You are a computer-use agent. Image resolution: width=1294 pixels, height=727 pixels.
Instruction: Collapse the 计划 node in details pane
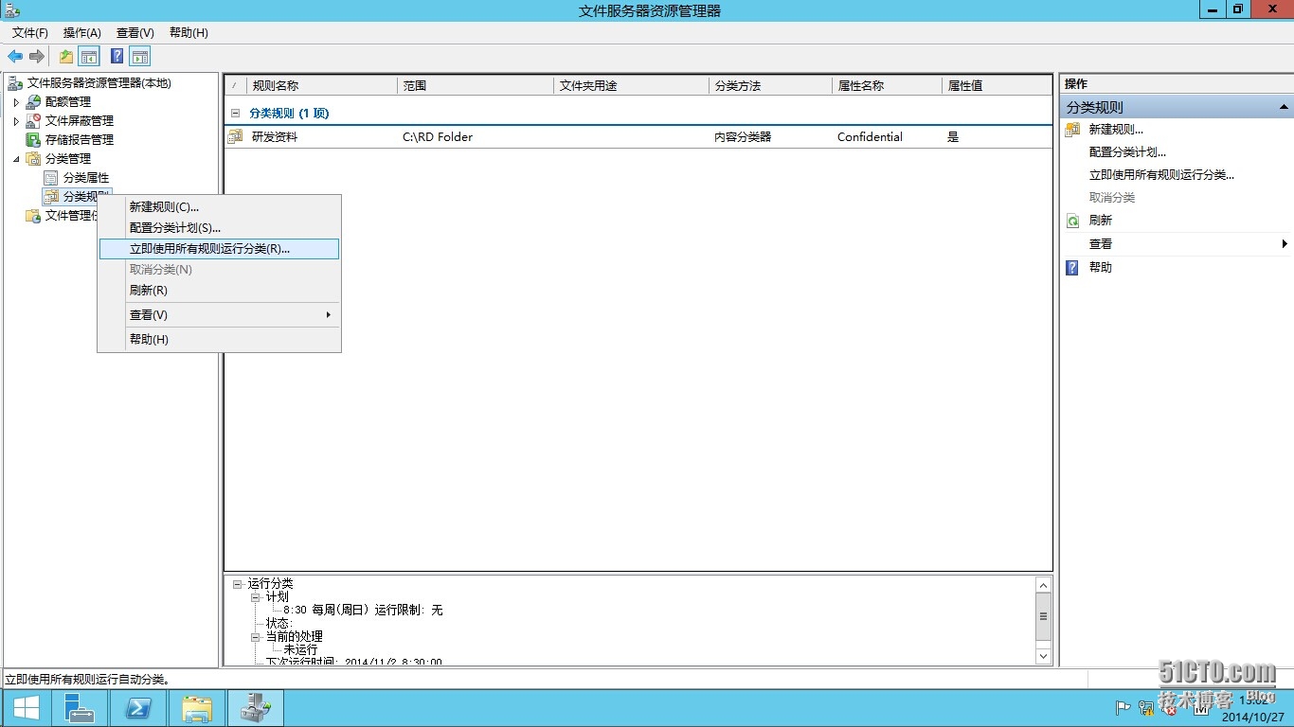pyautogui.click(x=256, y=597)
